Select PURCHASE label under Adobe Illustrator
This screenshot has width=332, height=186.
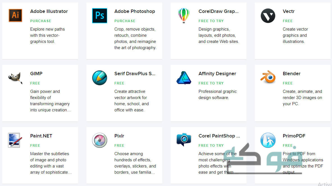click(x=41, y=21)
